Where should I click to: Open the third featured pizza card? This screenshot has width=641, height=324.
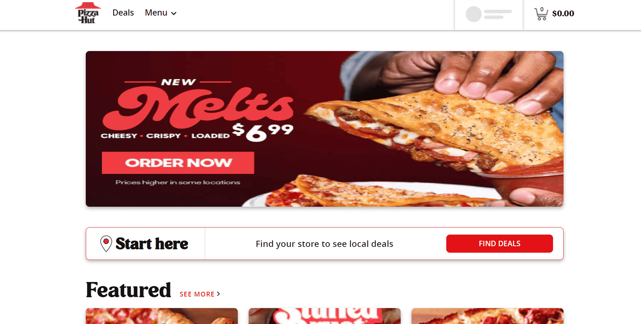point(488,316)
